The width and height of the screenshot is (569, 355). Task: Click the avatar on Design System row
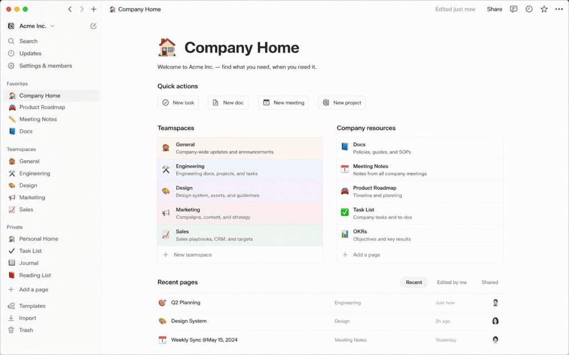click(x=495, y=321)
